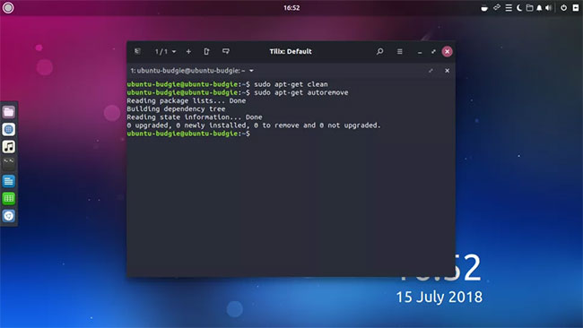Maximize the terminal pane icon
This screenshot has height=328, width=583.
(x=431, y=71)
